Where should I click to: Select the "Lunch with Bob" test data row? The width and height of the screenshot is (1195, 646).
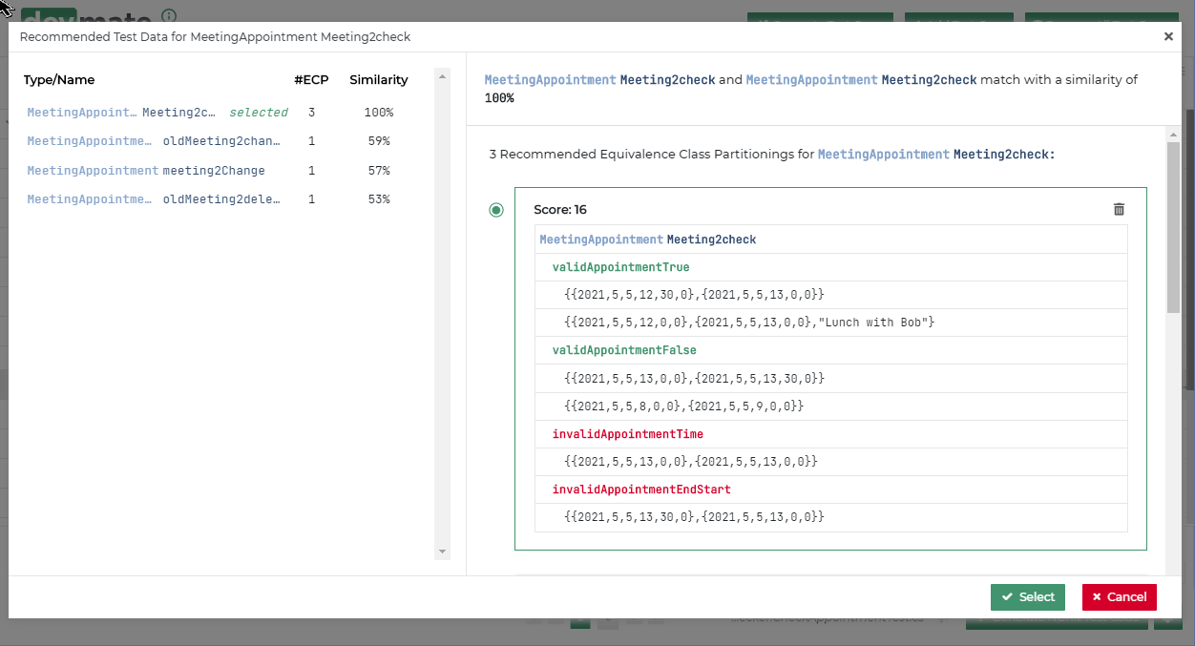click(748, 323)
